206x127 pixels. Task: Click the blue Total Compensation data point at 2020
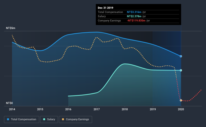point(181,56)
